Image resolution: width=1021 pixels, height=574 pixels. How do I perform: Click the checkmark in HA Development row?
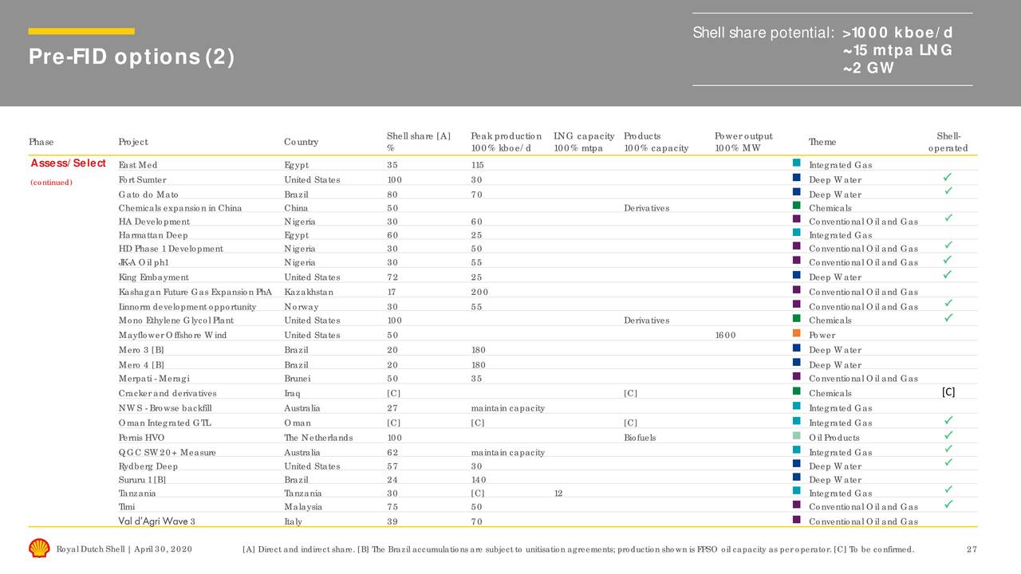click(x=948, y=218)
